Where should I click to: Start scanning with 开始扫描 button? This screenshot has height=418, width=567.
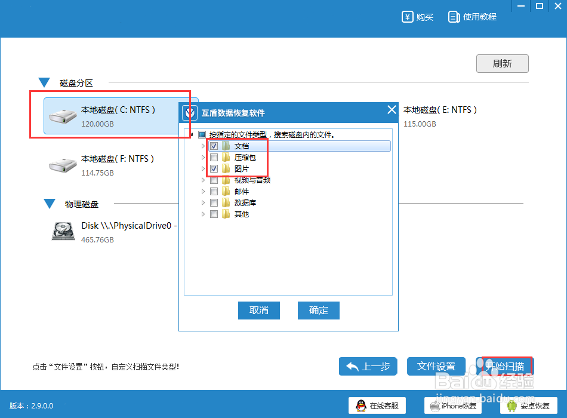click(x=505, y=366)
